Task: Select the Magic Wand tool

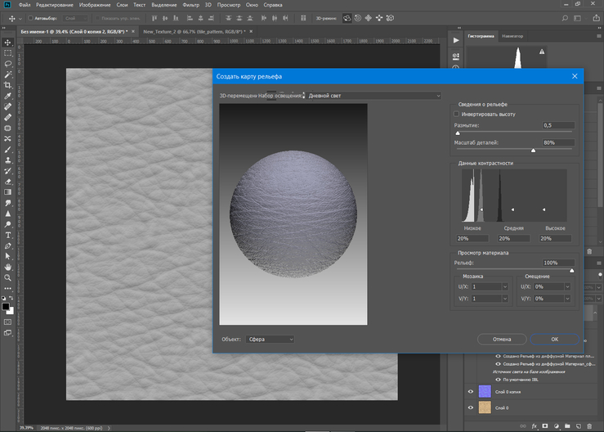Action: (x=7, y=74)
